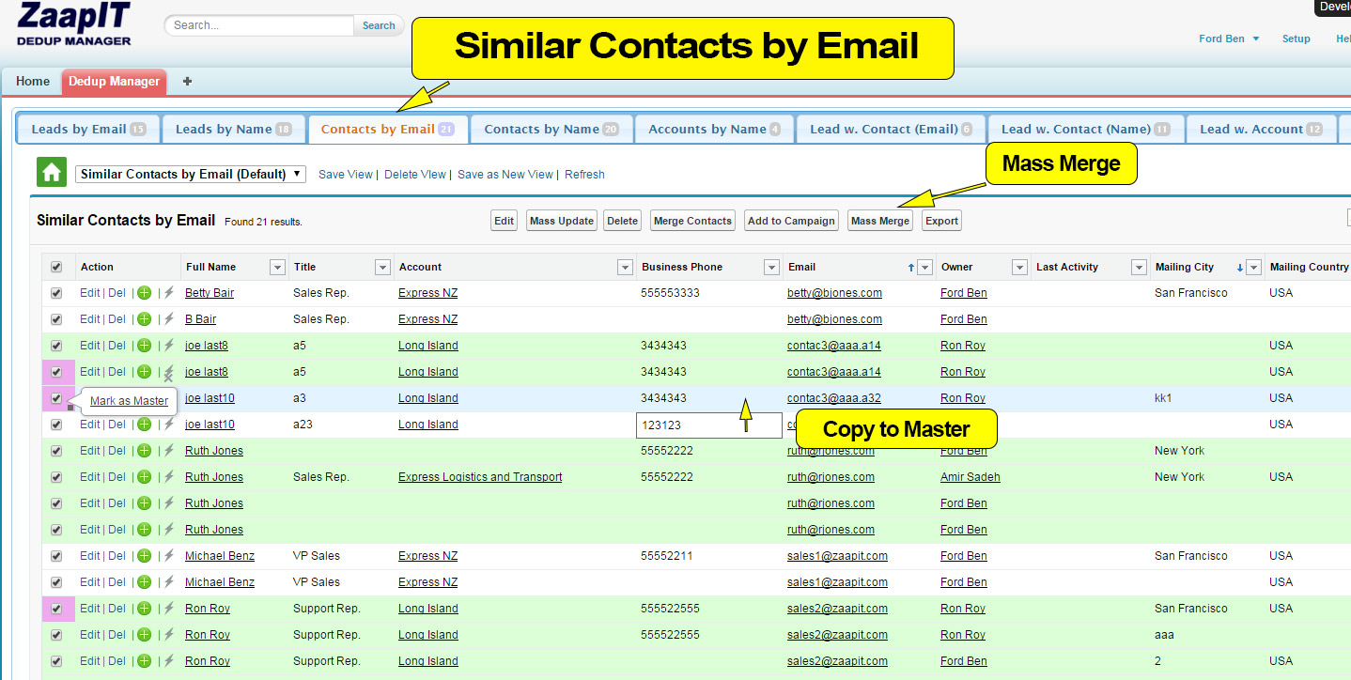The height and width of the screenshot is (680, 1351).
Task: Open Full Name column filter dropdown
Action: pos(277,268)
